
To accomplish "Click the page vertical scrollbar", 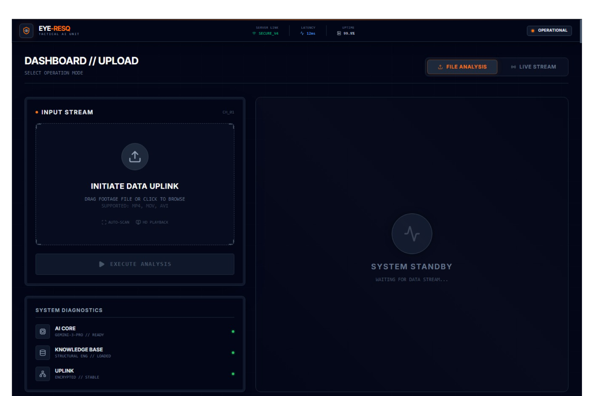I will coord(581,31).
